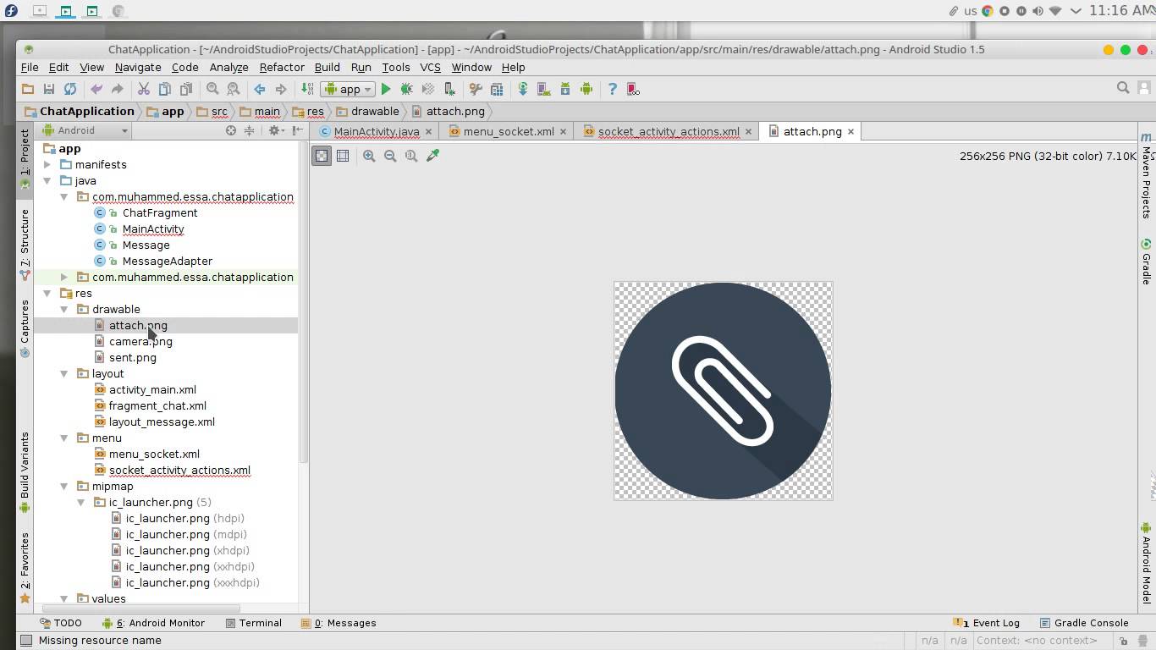Toggle the grid overlay in the image viewer
Image resolution: width=1156 pixels, height=650 pixels.
(x=343, y=156)
